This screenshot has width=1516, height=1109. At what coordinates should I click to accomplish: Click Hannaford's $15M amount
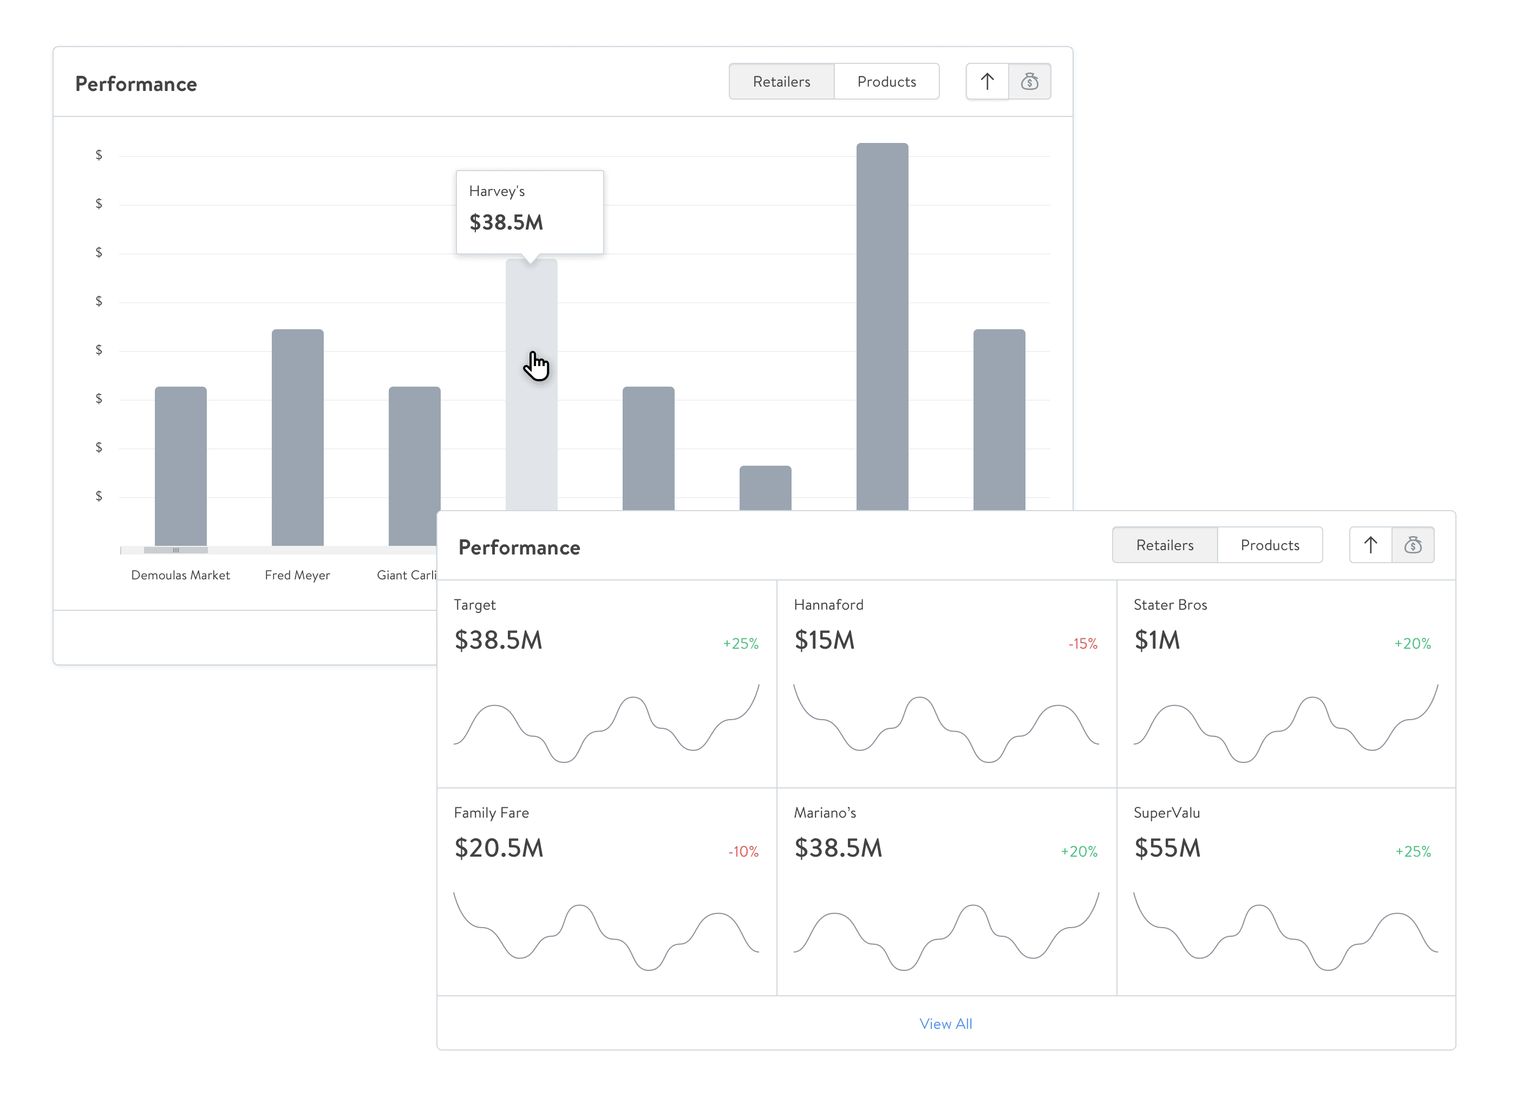click(x=824, y=640)
